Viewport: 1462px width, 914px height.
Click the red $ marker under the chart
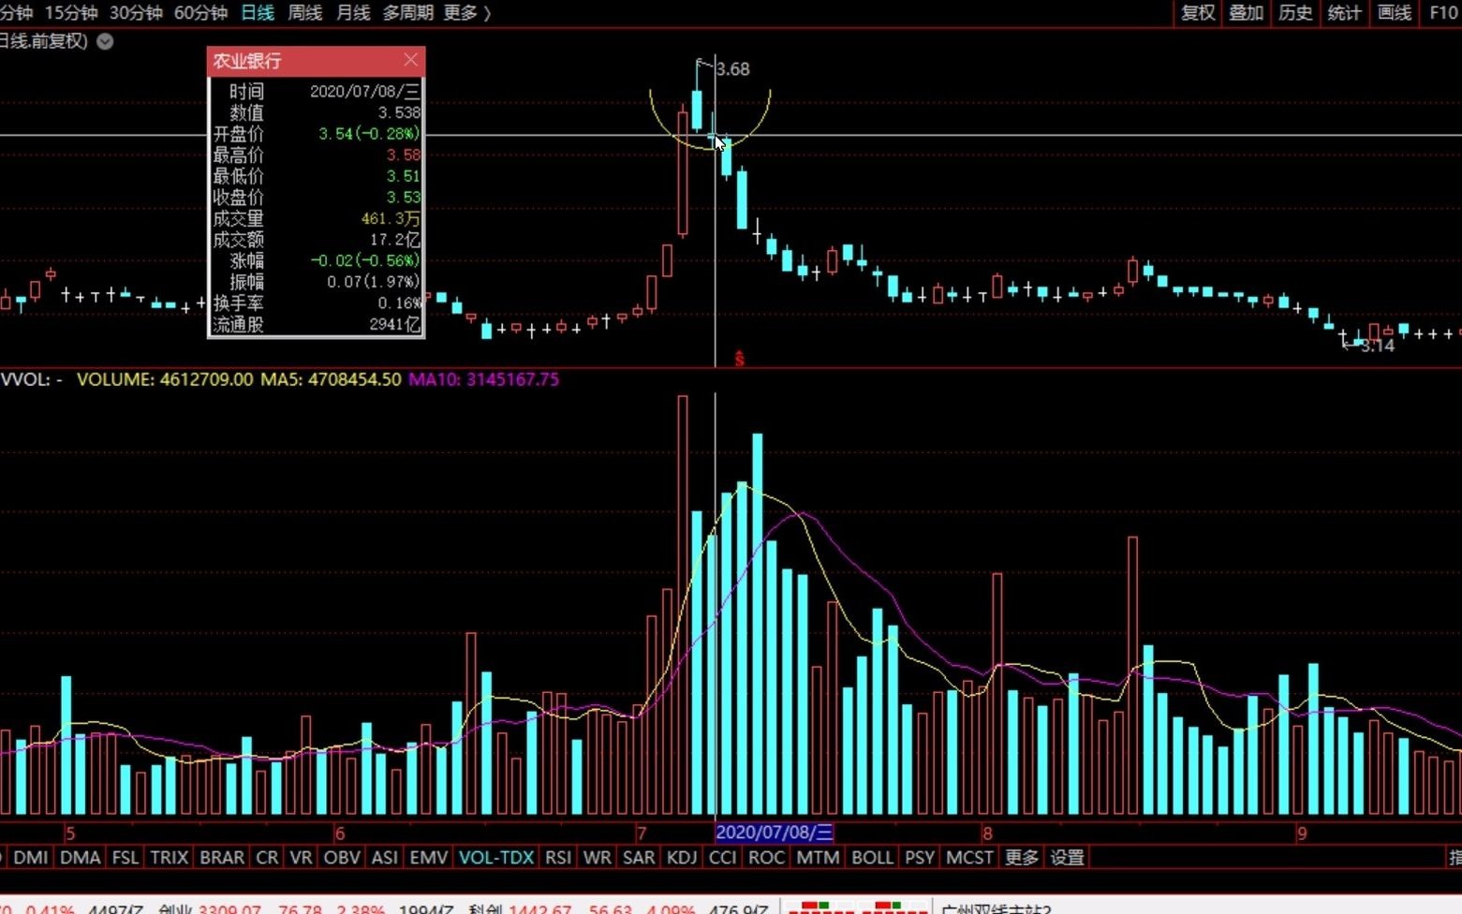[x=739, y=359]
